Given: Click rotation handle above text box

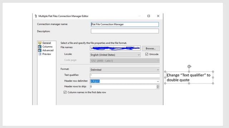Looking at the screenshot, I should coord(189,66).
